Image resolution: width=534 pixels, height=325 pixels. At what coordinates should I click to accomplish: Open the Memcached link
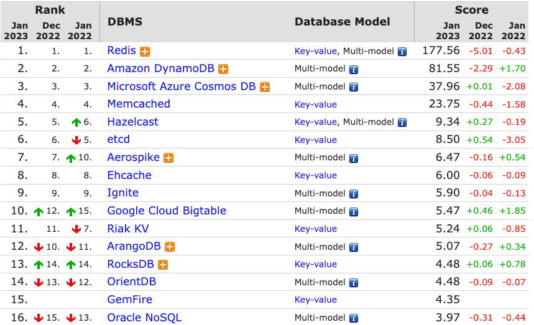(139, 104)
